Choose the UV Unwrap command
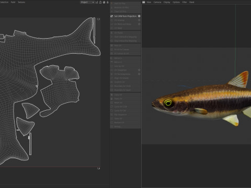 [125, 20]
